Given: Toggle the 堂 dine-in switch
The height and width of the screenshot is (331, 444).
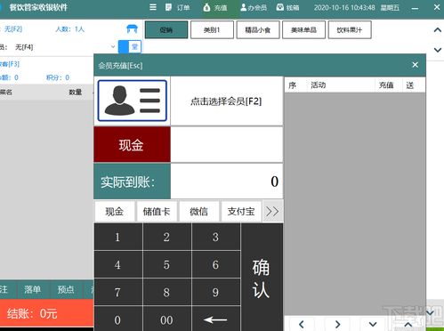Looking at the screenshot, I should coord(130,46).
